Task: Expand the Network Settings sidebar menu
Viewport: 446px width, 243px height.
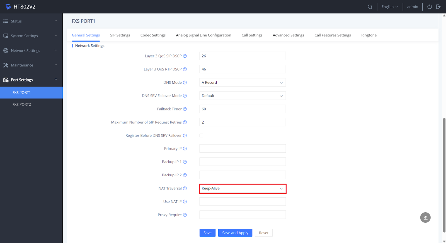Action: (31, 50)
